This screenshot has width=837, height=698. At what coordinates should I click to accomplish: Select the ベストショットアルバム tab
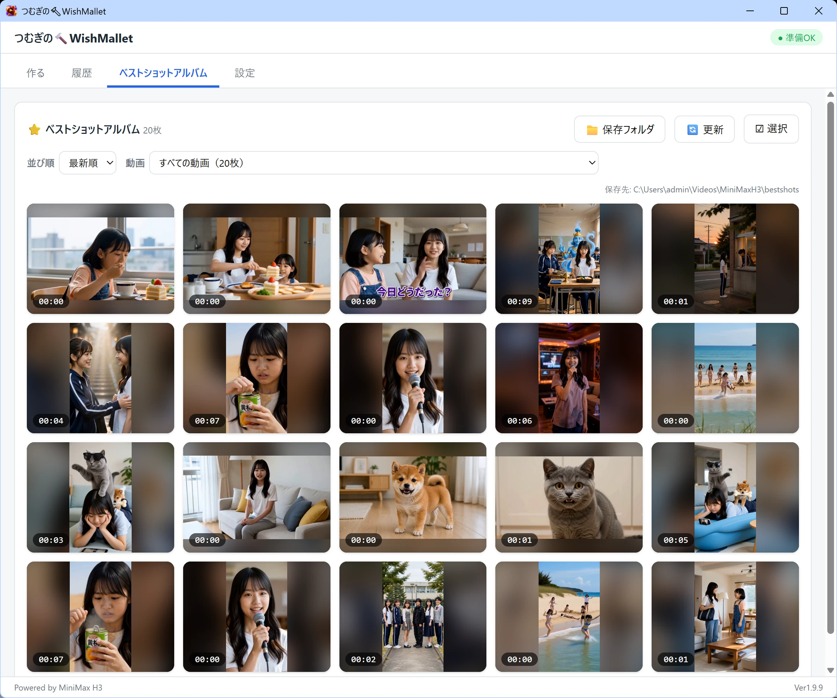pyautogui.click(x=163, y=73)
